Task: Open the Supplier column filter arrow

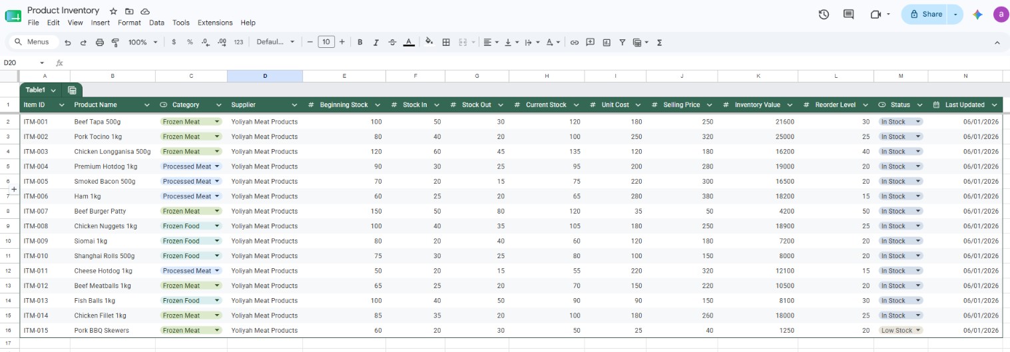Action: (x=294, y=105)
